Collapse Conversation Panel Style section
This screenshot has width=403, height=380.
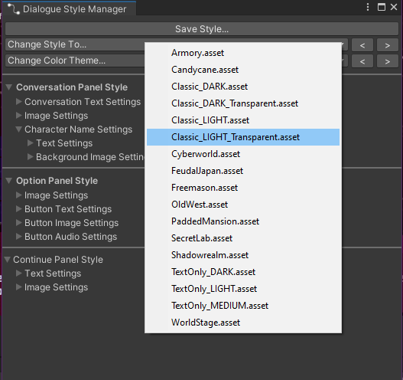(8, 87)
